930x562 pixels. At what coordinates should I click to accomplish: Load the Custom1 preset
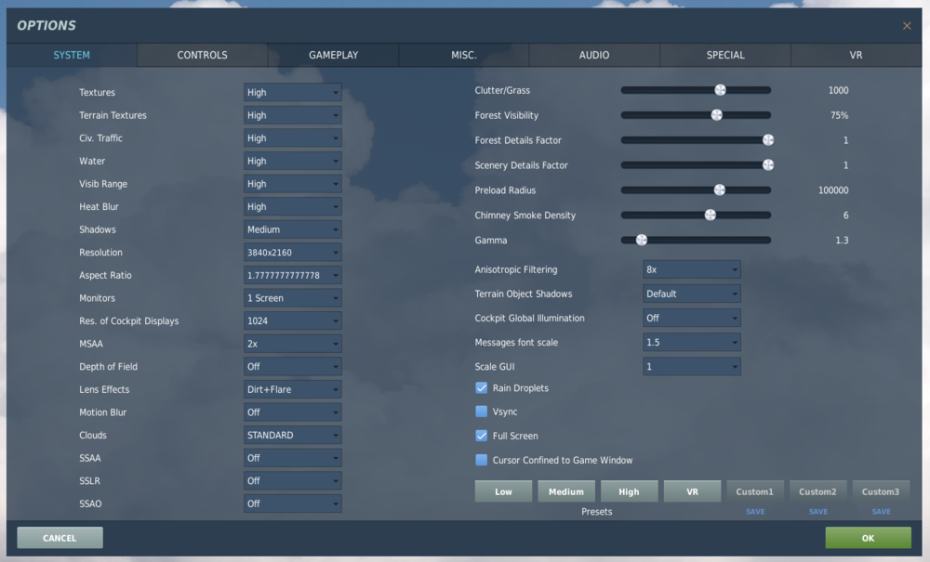(755, 491)
